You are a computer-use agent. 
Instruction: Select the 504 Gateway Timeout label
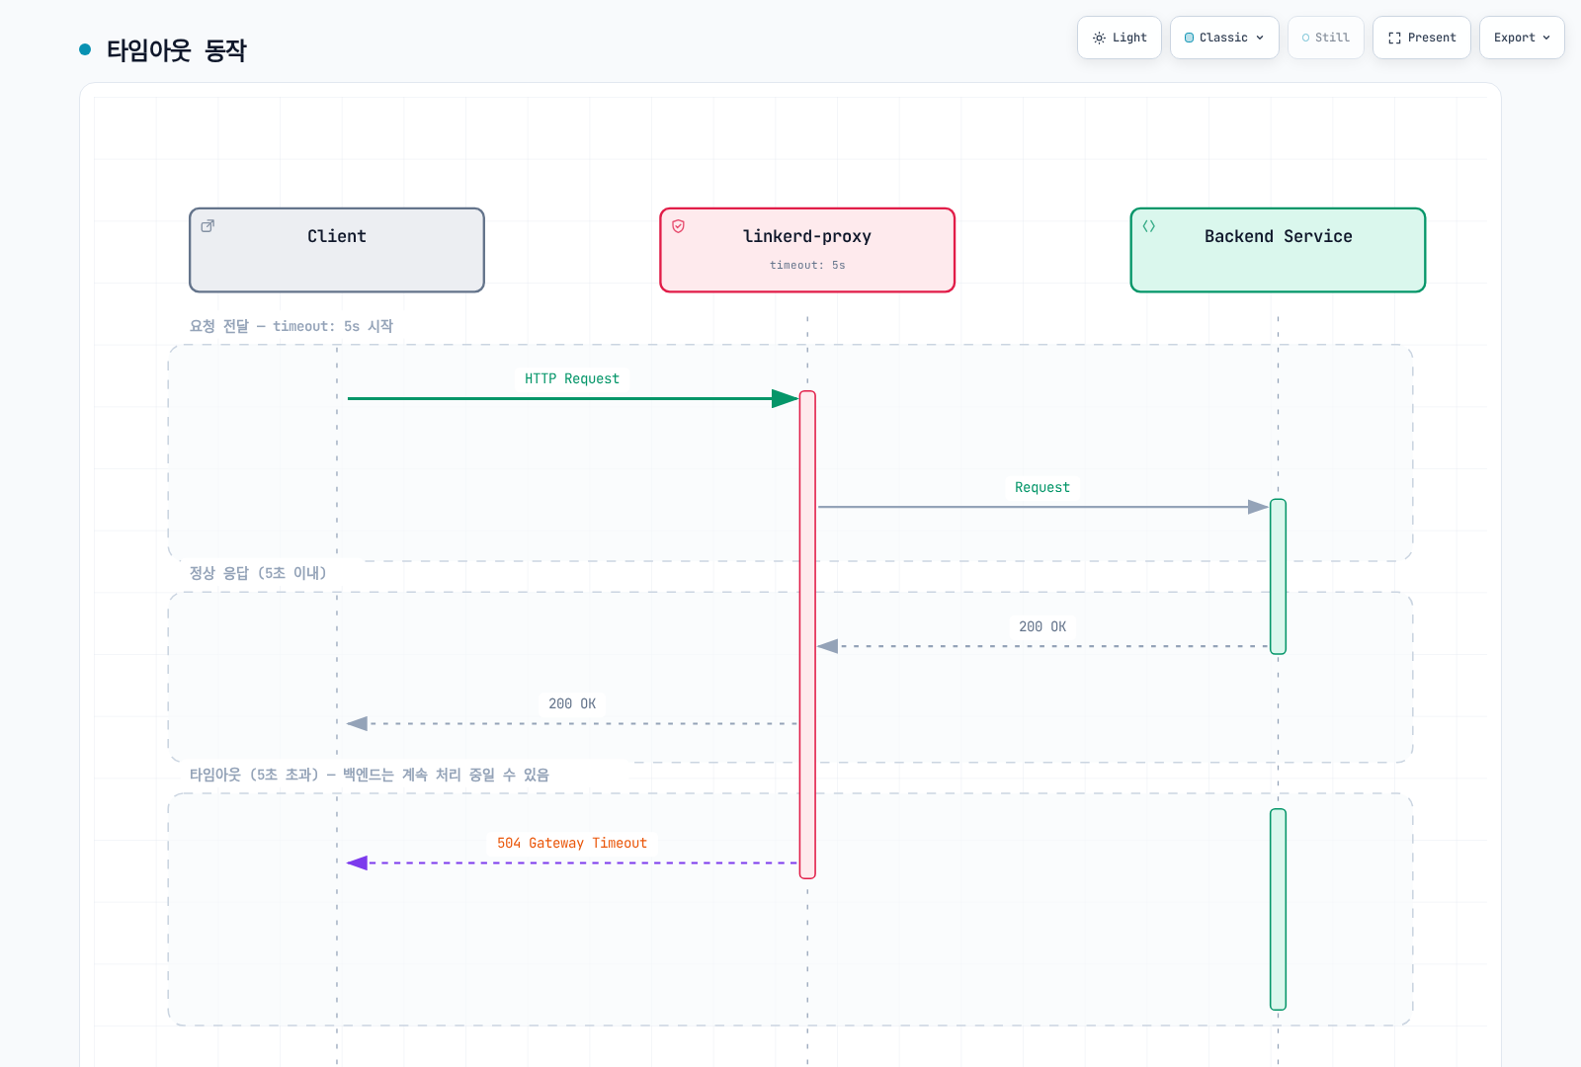[572, 843]
